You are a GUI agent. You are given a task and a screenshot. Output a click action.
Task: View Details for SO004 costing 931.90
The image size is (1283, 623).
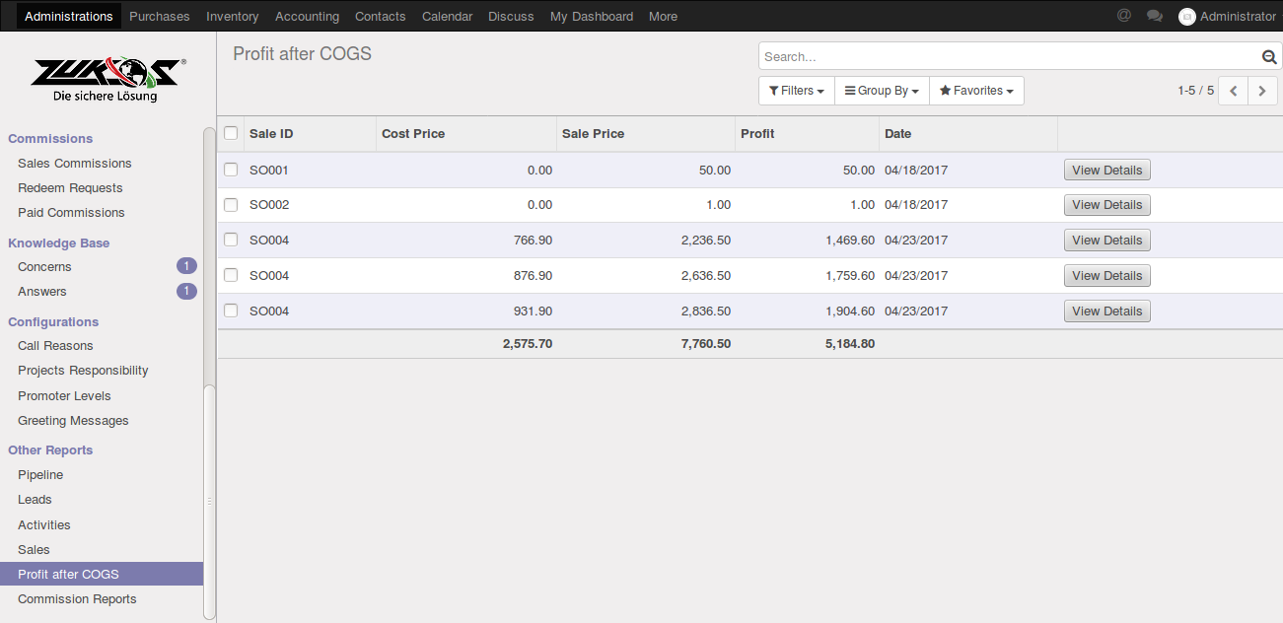tap(1106, 311)
